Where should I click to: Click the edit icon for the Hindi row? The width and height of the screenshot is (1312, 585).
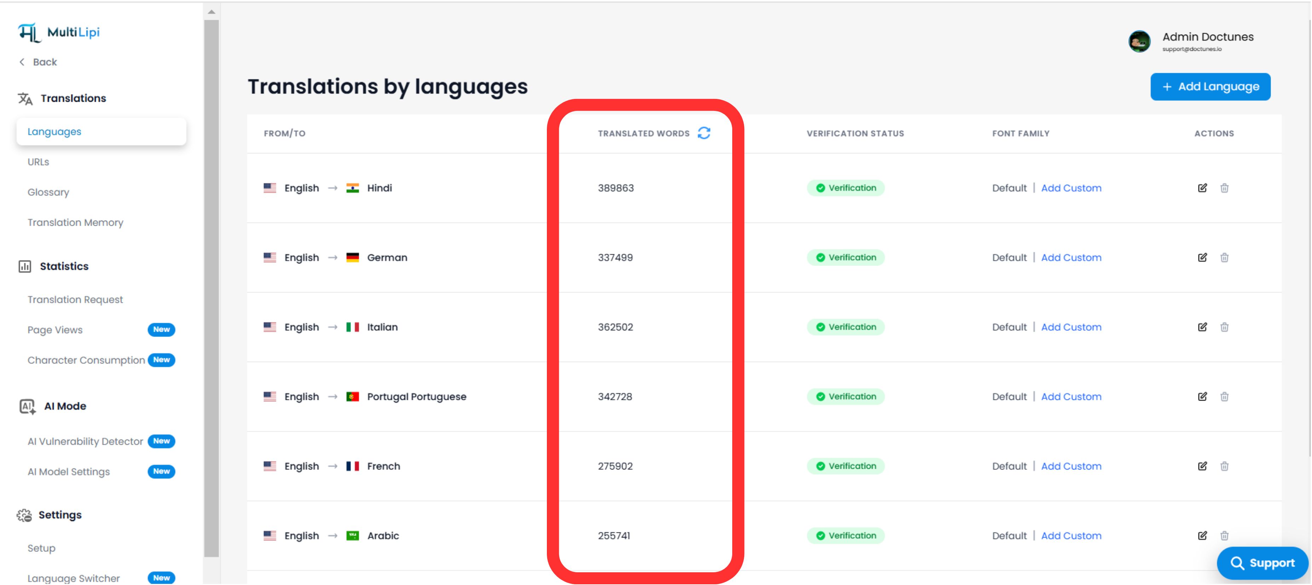(1202, 188)
